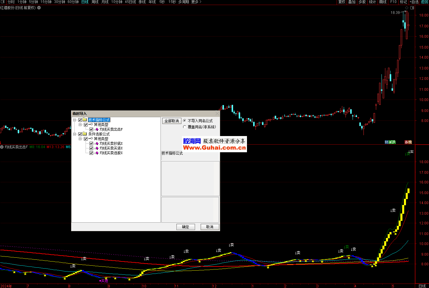429x288 pixels.
Task: Open the 统计 tool
Action: pos(372,2)
